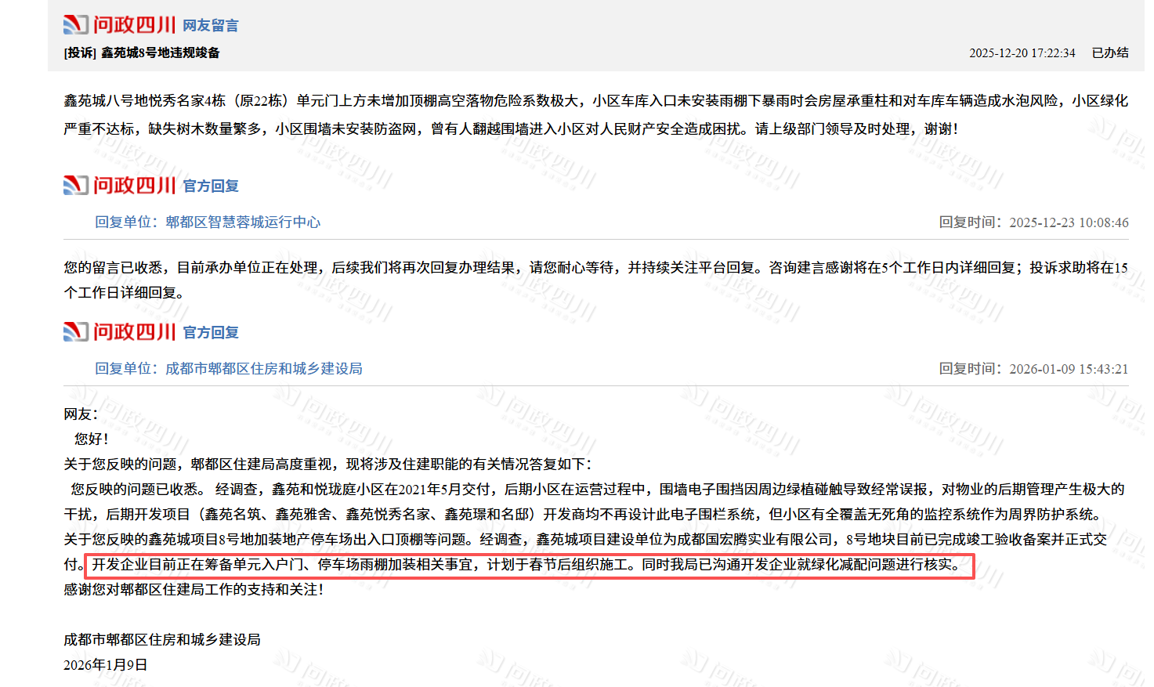Click the closing line 感谢您对郫都区住建局工作的支持和关注

click(194, 590)
